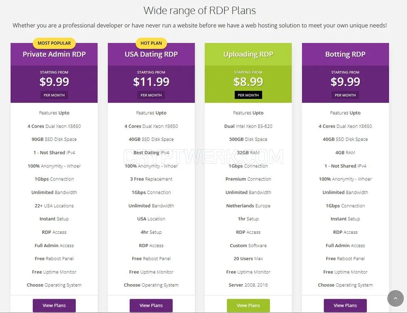Select the Botting RDP heading
This screenshot has width=407, height=313.
(x=345, y=54)
